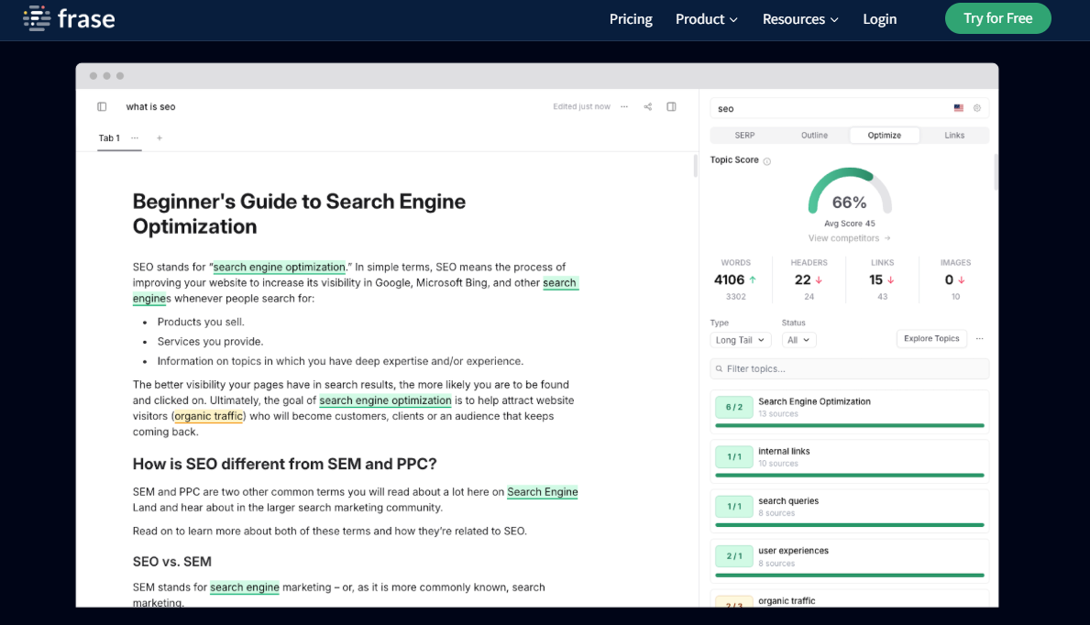Click the 1/1 badge for internal links
The height and width of the screenshot is (625, 1090).
tap(734, 456)
